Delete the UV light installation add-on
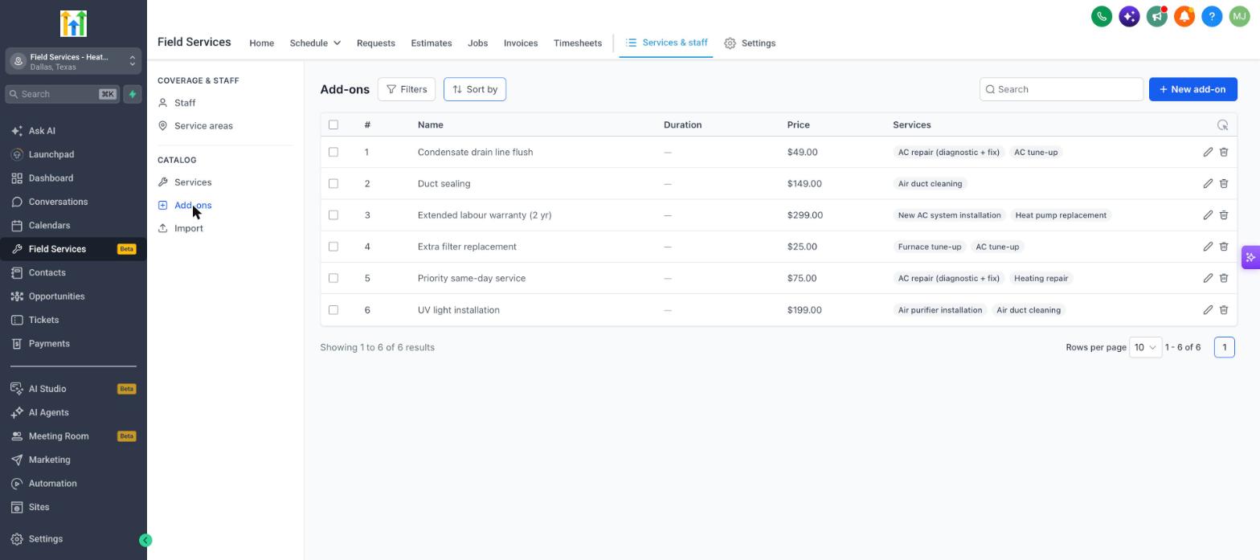 [x=1224, y=309]
